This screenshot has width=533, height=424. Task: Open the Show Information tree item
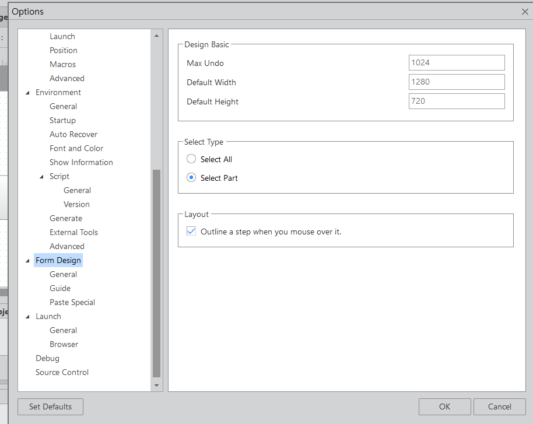pos(81,162)
